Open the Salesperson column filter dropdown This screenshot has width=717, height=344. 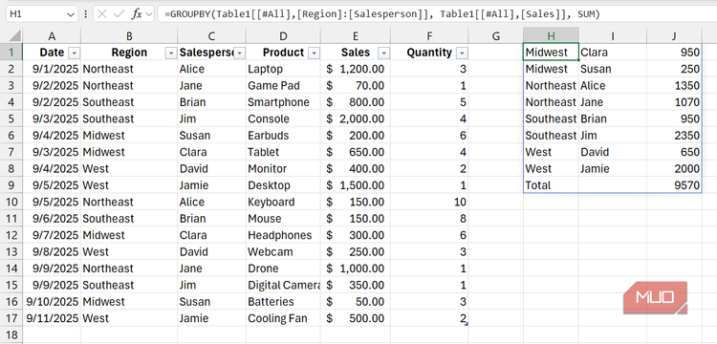[239, 54]
